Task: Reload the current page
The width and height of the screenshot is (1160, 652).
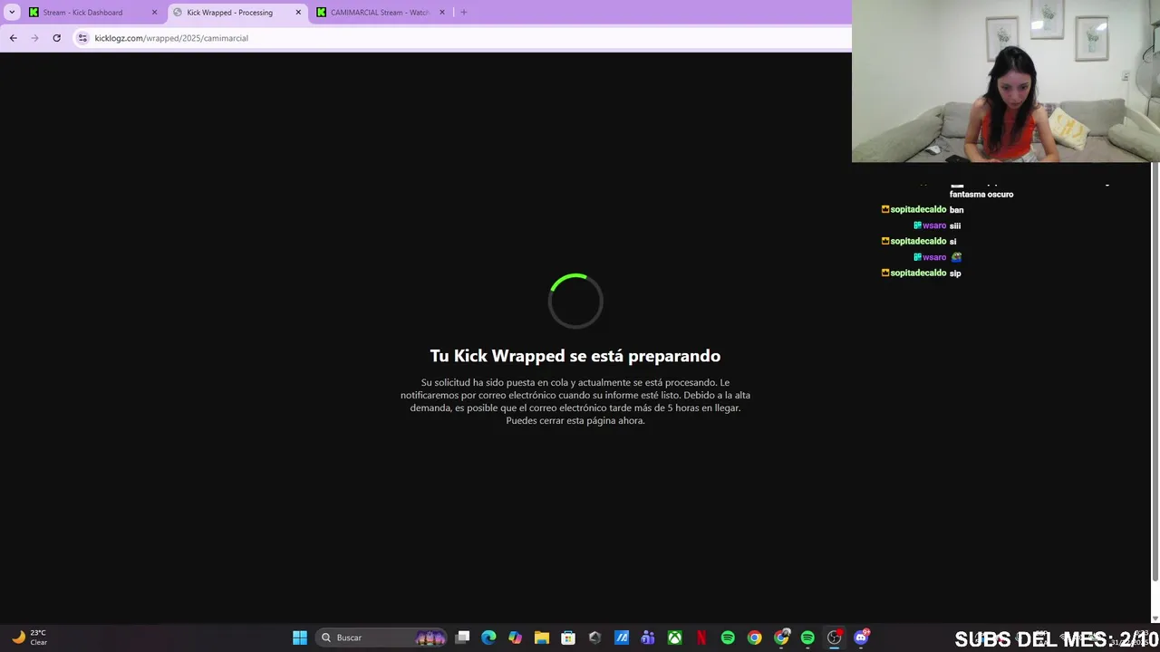Action: (56, 38)
